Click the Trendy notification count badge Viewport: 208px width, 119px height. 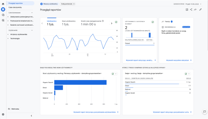[x=172, y=22]
